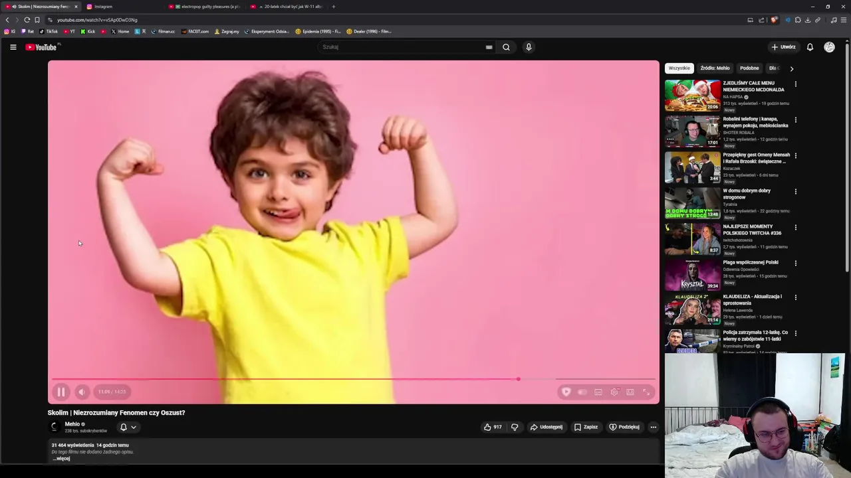Viewport: 851px width, 478px height.
Task: Open the Mehio channel name link
Action: [72, 424]
